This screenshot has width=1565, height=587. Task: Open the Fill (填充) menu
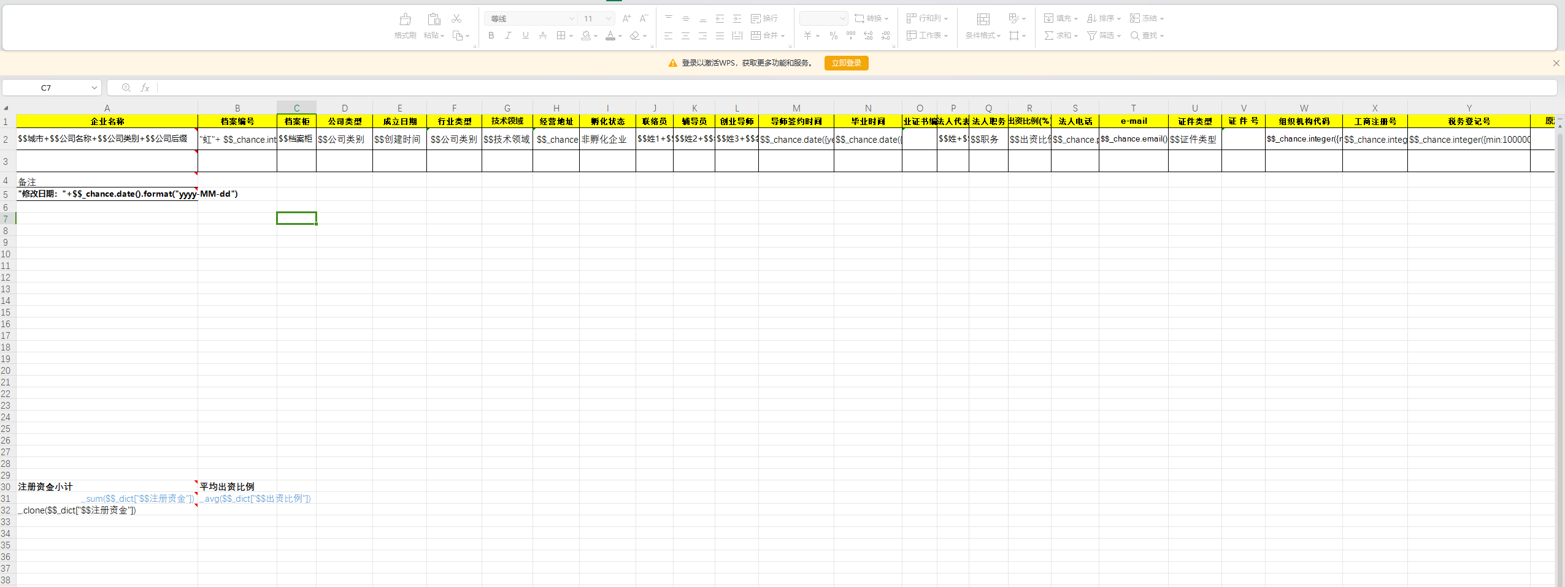(x=1061, y=18)
